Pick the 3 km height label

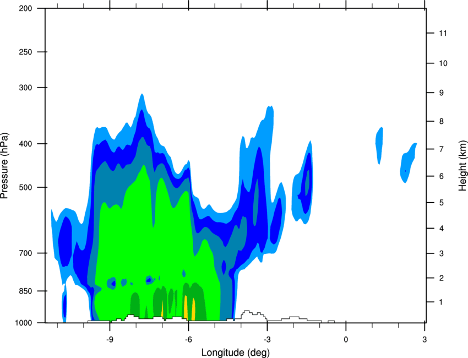(x=442, y=254)
